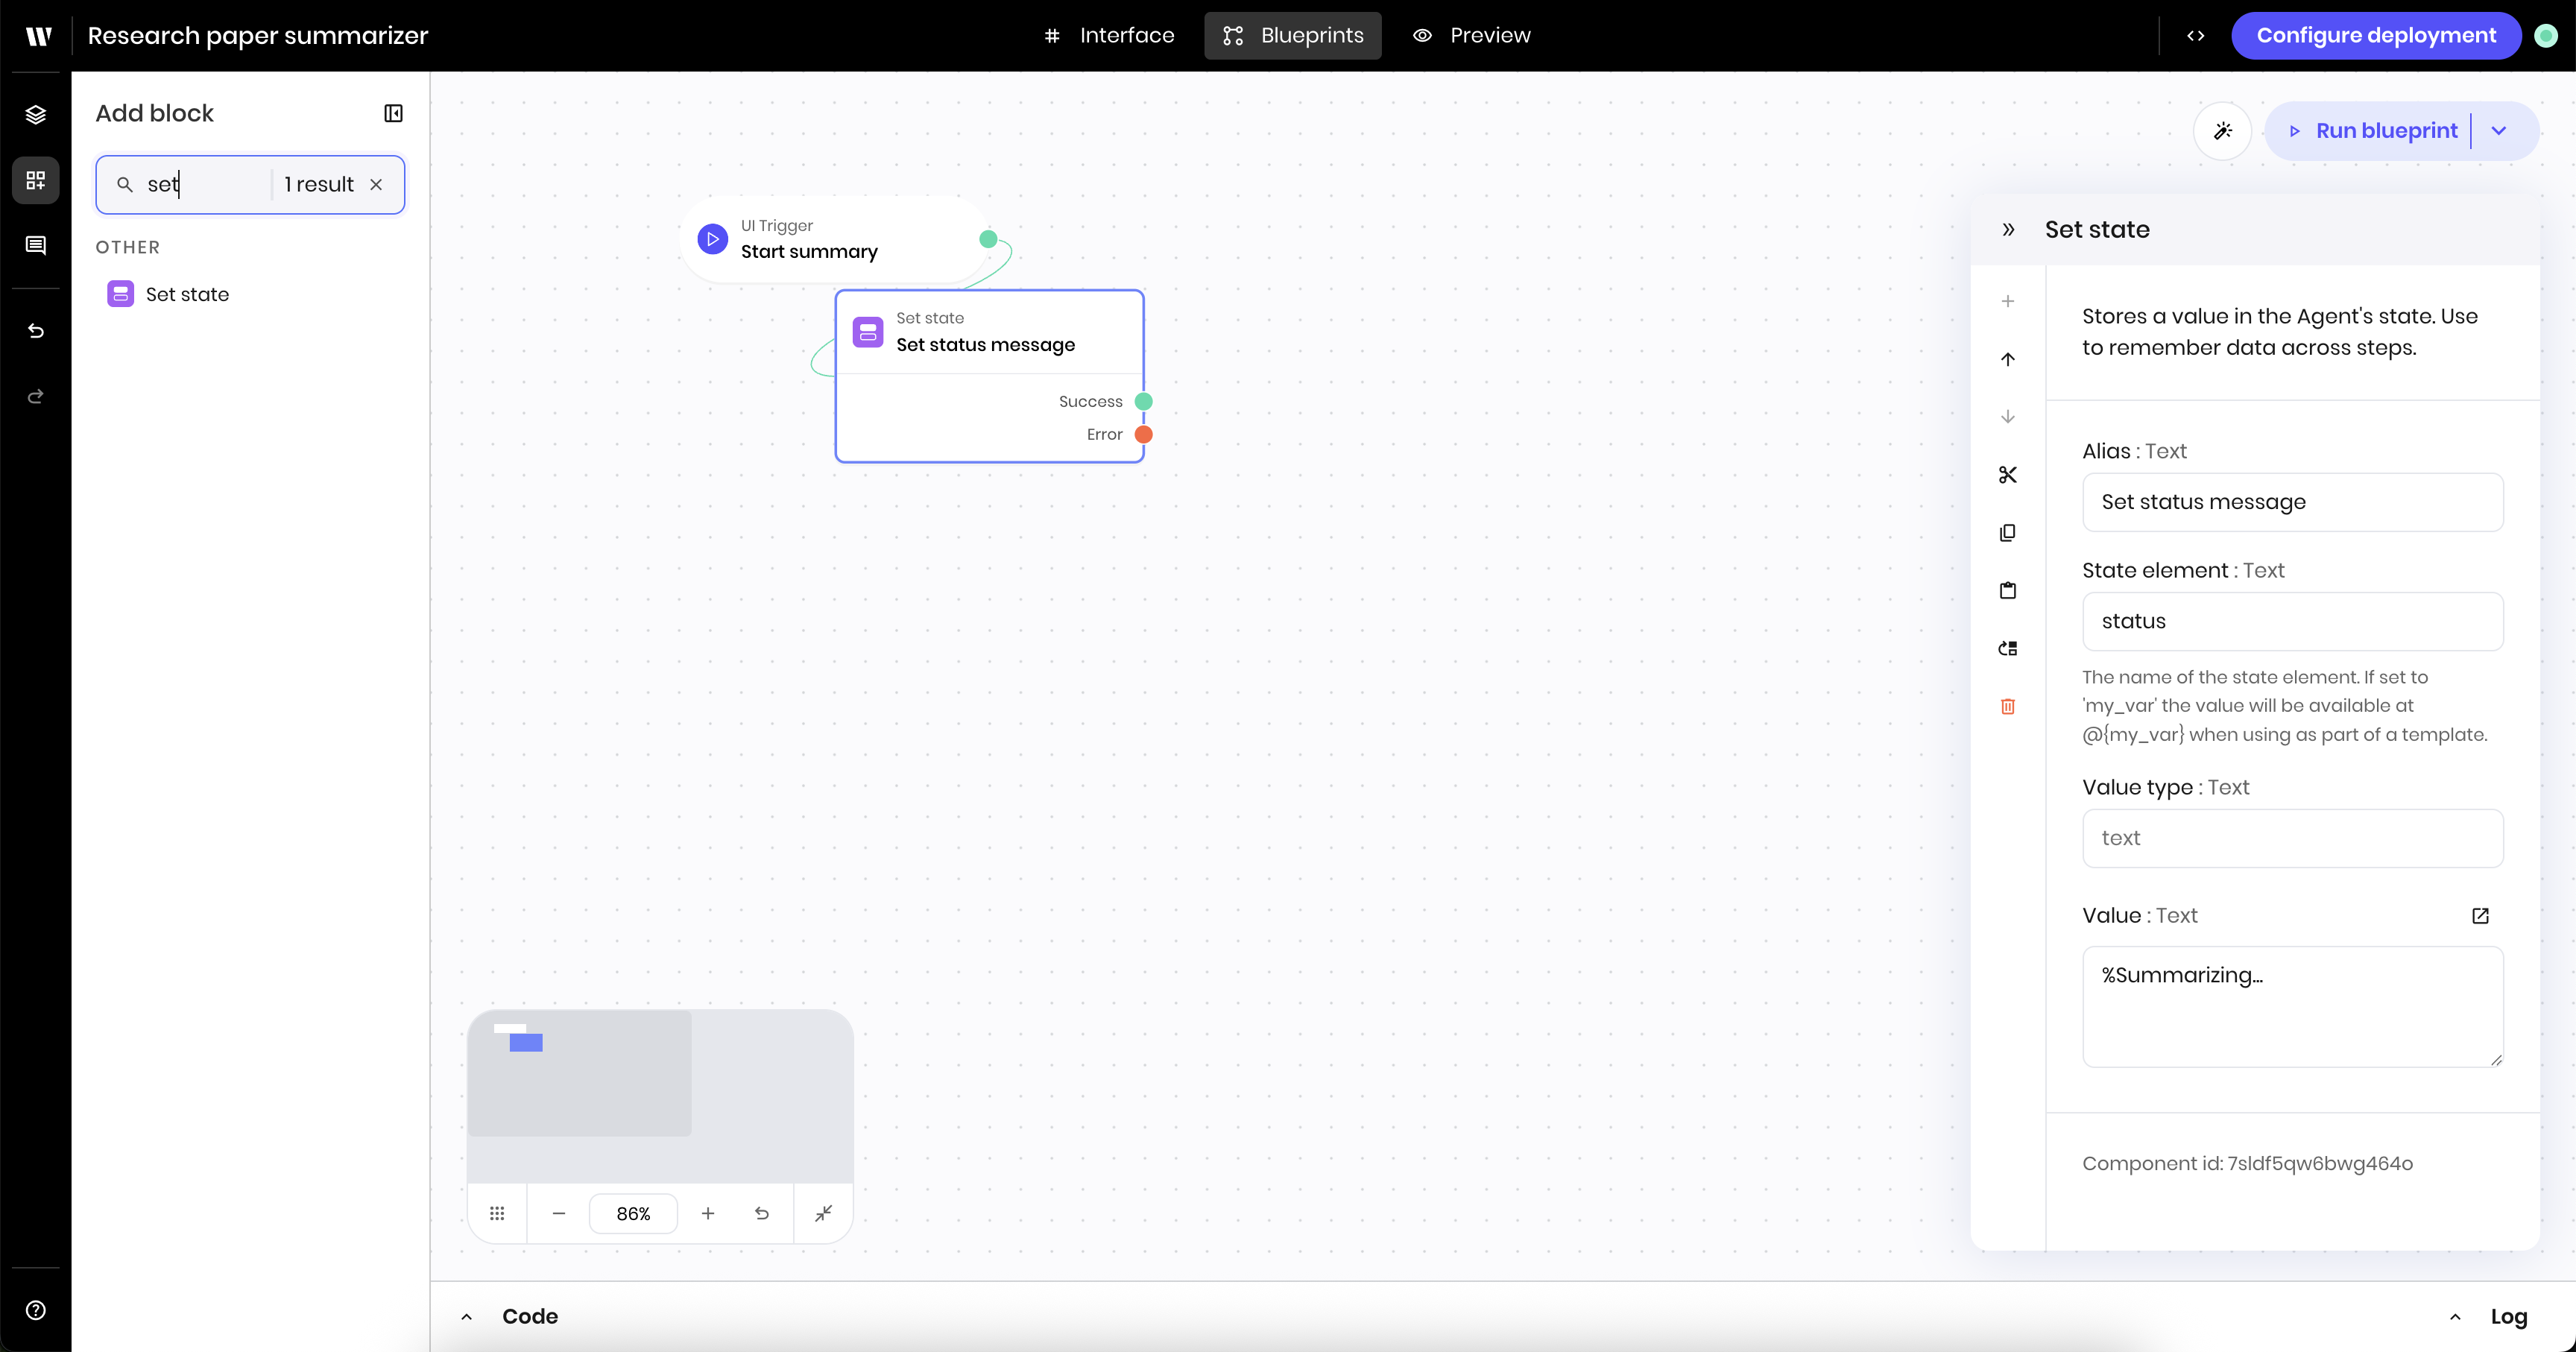Screen dimensions: 2576x1352
Task: Open the Run blueprint dropdown arrow
Action: coord(2498,131)
